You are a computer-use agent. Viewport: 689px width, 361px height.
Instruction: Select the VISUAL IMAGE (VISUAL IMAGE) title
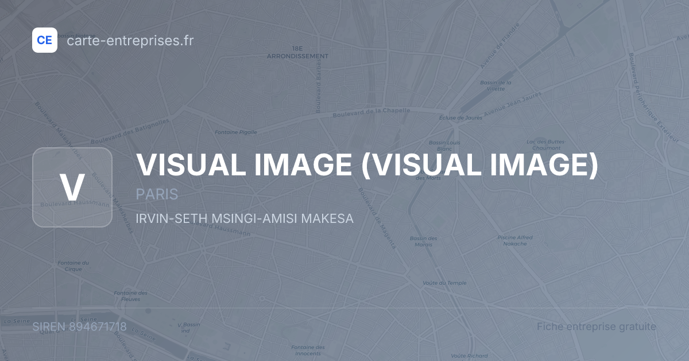tap(367, 165)
